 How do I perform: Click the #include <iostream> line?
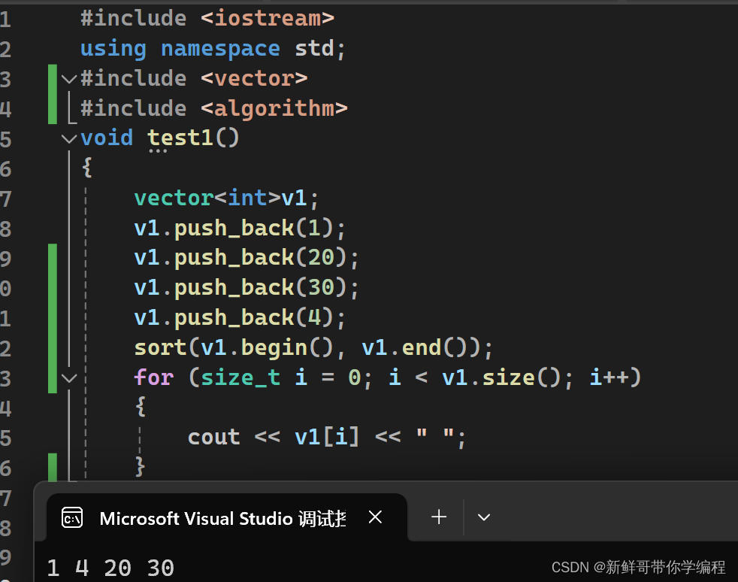coord(207,18)
